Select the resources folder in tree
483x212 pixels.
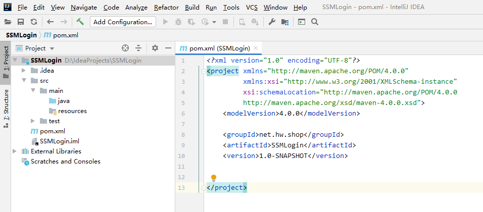[68, 111]
